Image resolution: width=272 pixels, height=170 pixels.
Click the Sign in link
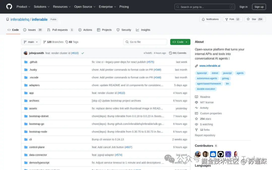243,7
